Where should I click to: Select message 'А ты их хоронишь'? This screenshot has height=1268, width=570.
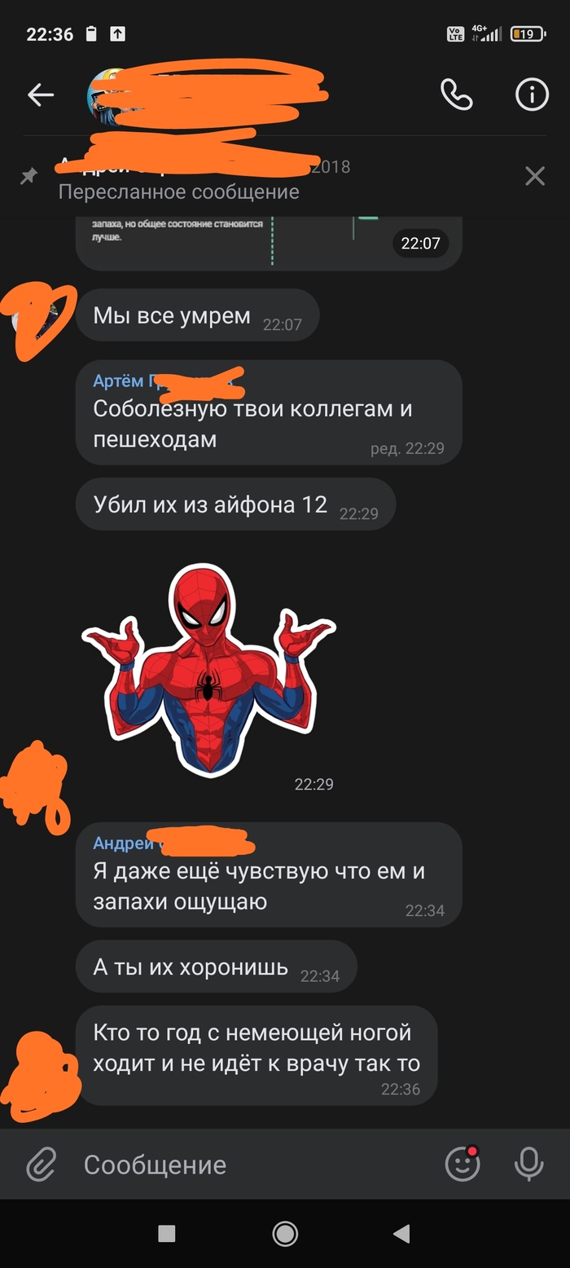(x=217, y=967)
